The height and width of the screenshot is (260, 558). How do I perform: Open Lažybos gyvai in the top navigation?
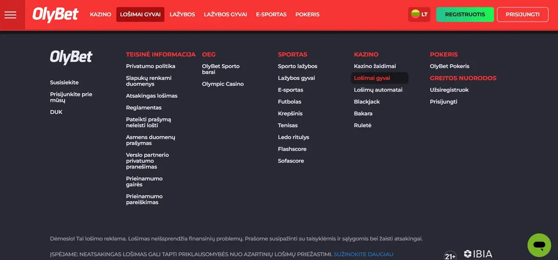[x=226, y=14]
